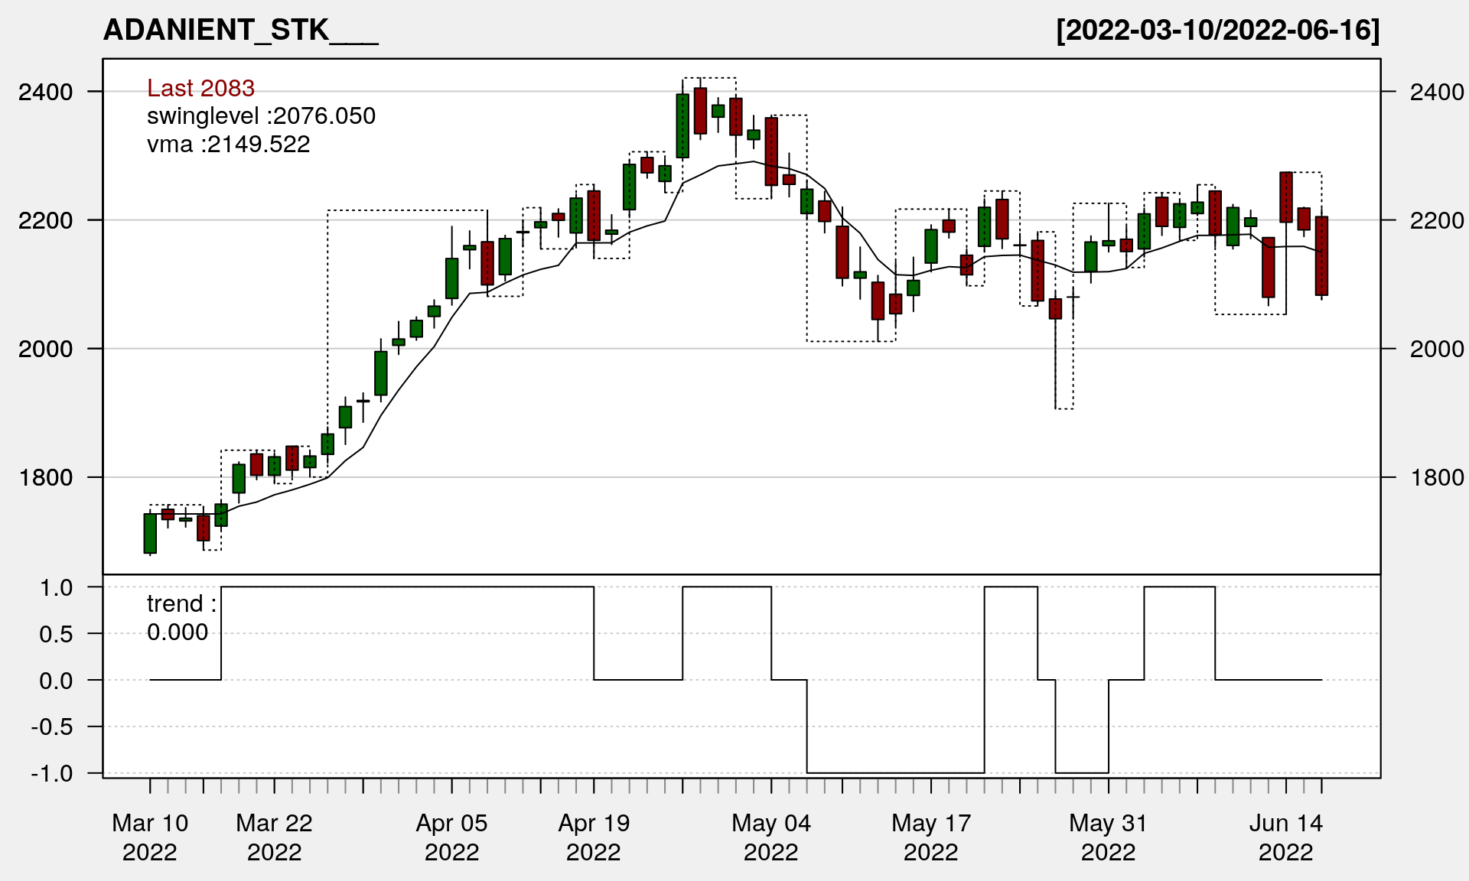
Task: Click the -1.0 tick on trend axis
Action: (52, 773)
